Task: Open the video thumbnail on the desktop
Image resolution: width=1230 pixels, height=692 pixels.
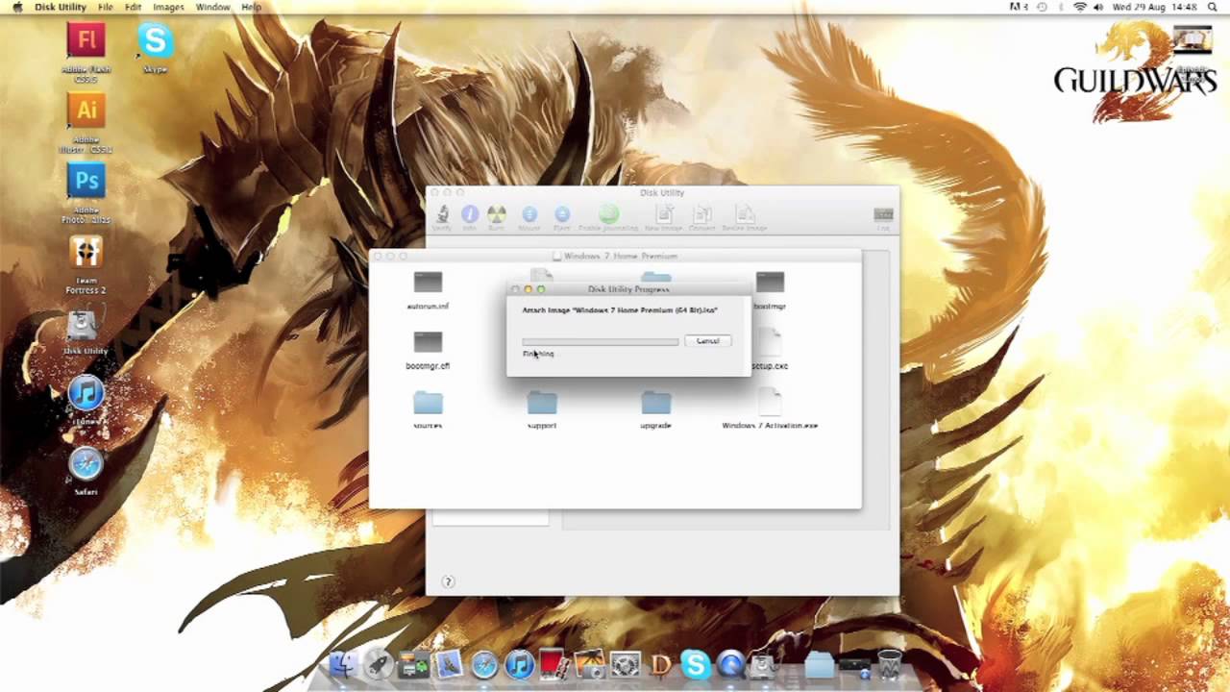Action: tap(1192, 40)
